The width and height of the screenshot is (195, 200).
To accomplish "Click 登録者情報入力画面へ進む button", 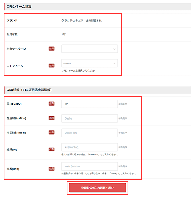I will tap(97, 188).
